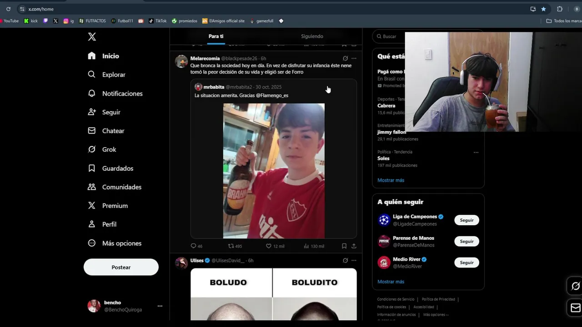582x327 pixels.
Task: Open Guardados bookmarks
Action: (111, 168)
